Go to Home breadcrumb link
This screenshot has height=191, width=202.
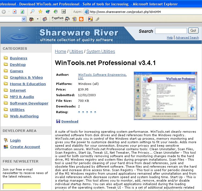tap(61, 51)
